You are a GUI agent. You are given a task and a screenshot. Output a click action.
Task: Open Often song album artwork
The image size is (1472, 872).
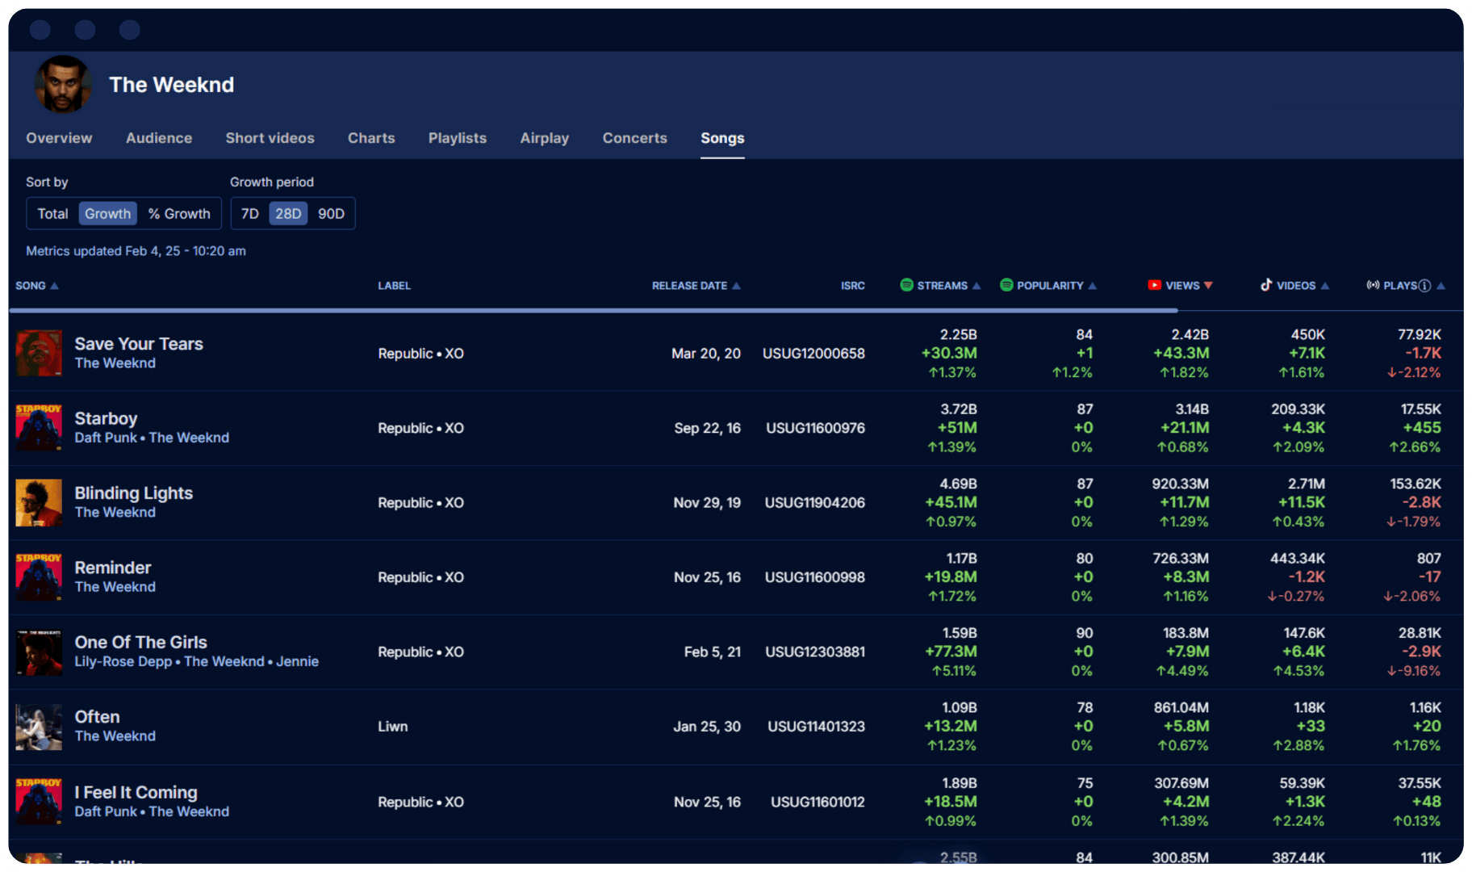pyautogui.click(x=39, y=727)
